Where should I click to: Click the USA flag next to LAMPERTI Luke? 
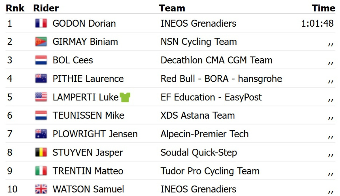click(41, 97)
